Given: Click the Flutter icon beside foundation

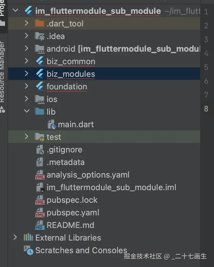Looking at the screenshot, I should [40, 87].
